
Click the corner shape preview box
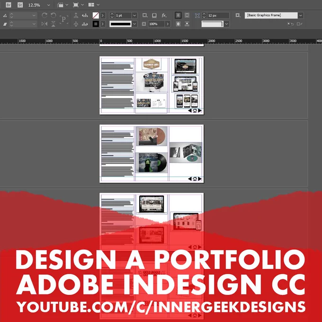(212, 24)
